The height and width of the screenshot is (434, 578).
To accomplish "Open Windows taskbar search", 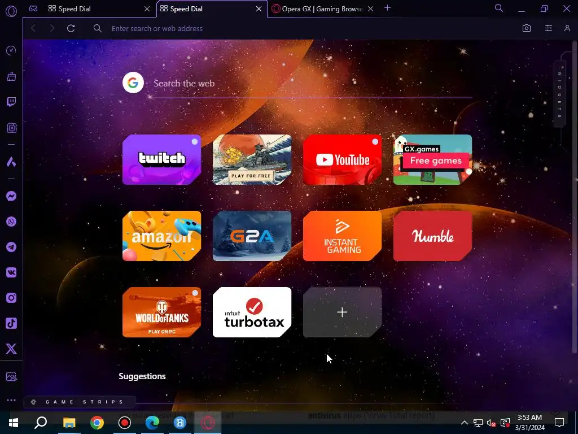I will pyautogui.click(x=41, y=423).
